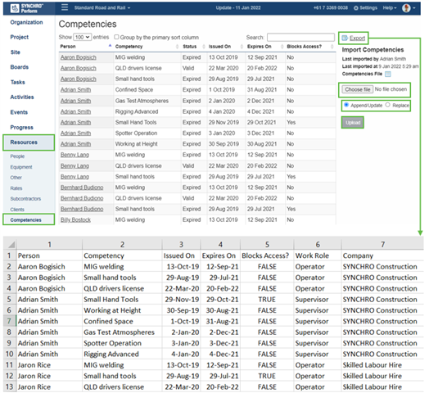Select the Resources sidebar item
Viewport: 429px width, 393px height.
pos(29,142)
